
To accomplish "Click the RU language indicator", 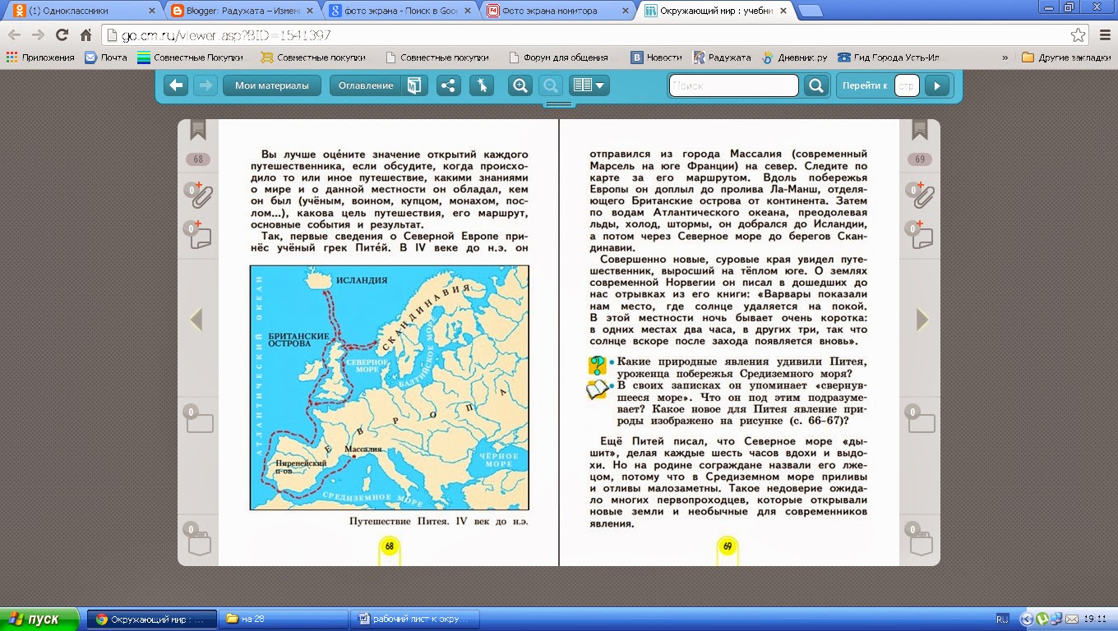I will [1002, 619].
